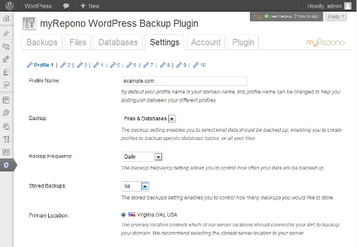Image resolution: width=357 pixels, height=247 pixels.
Task: Open Media icon in sidebar
Action: pyautogui.click(x=6, y=47)
